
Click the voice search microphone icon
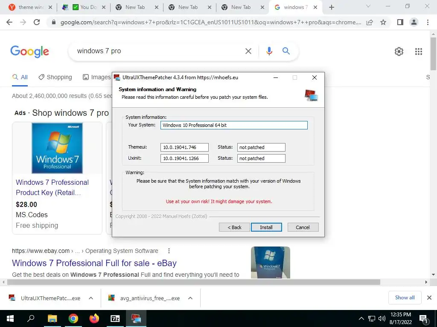[269, 51]
